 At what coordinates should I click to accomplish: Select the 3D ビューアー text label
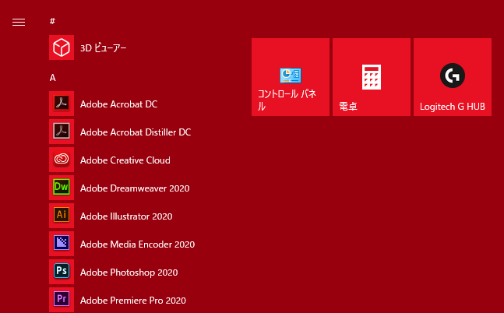point(103,48)
